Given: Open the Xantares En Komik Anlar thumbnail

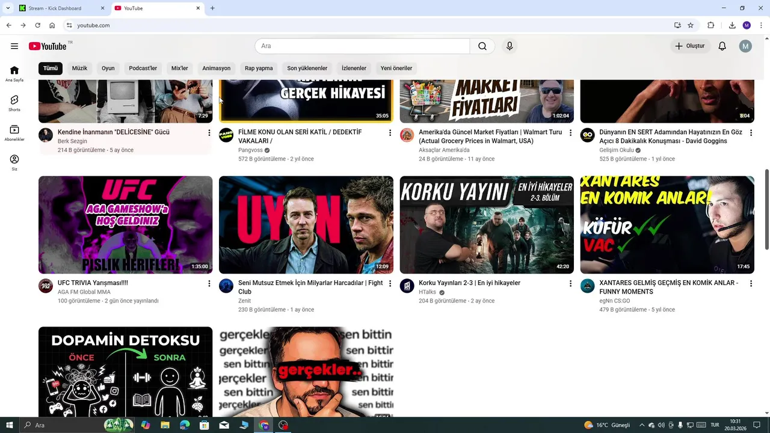Looking at the screenshot, I should tap(667, 225).
